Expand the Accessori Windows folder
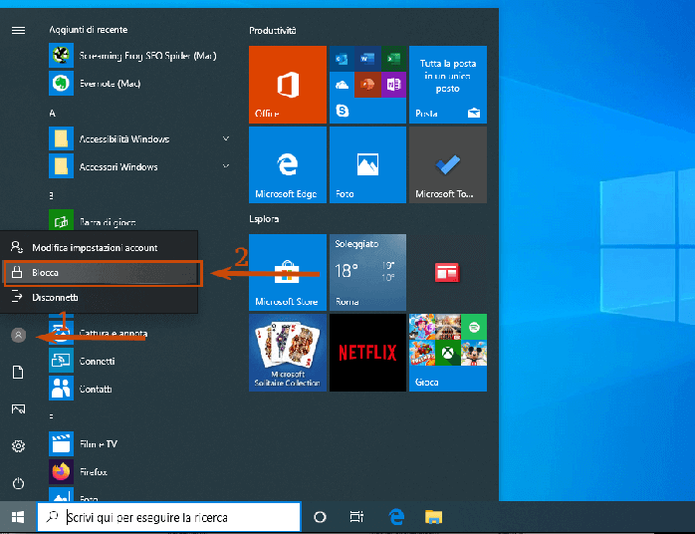695x534 pixels. click(139, 166)
